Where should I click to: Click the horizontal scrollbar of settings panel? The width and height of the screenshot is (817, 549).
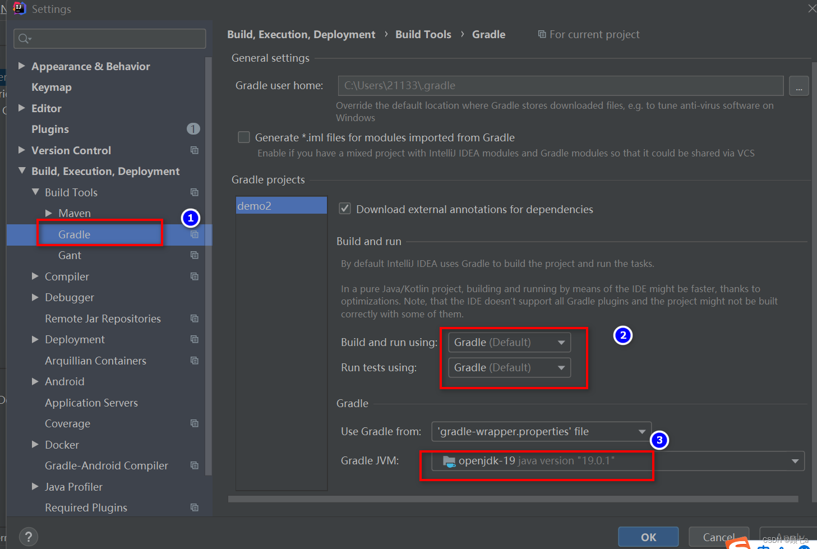click(513, 499)
